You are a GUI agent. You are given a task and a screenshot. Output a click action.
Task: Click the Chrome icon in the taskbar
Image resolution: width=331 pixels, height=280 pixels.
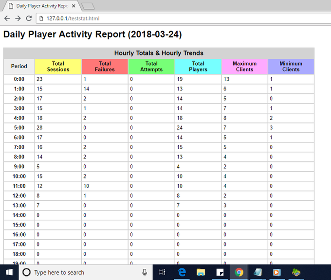point(239,272)
